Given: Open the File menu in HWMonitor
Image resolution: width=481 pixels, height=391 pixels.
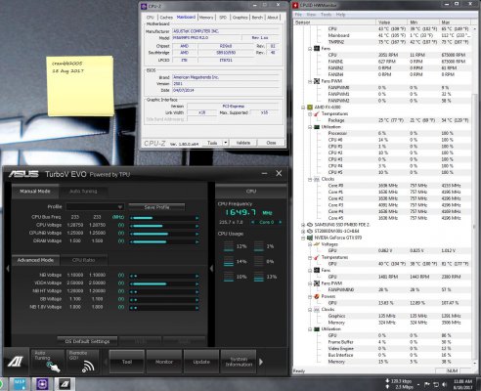Looking at the screenshot, I should (298, 15).
